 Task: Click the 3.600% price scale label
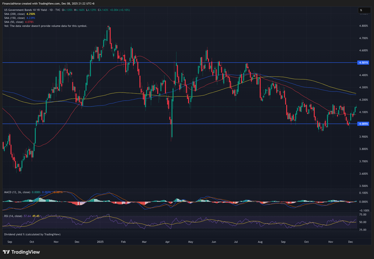tap(363, 173)
